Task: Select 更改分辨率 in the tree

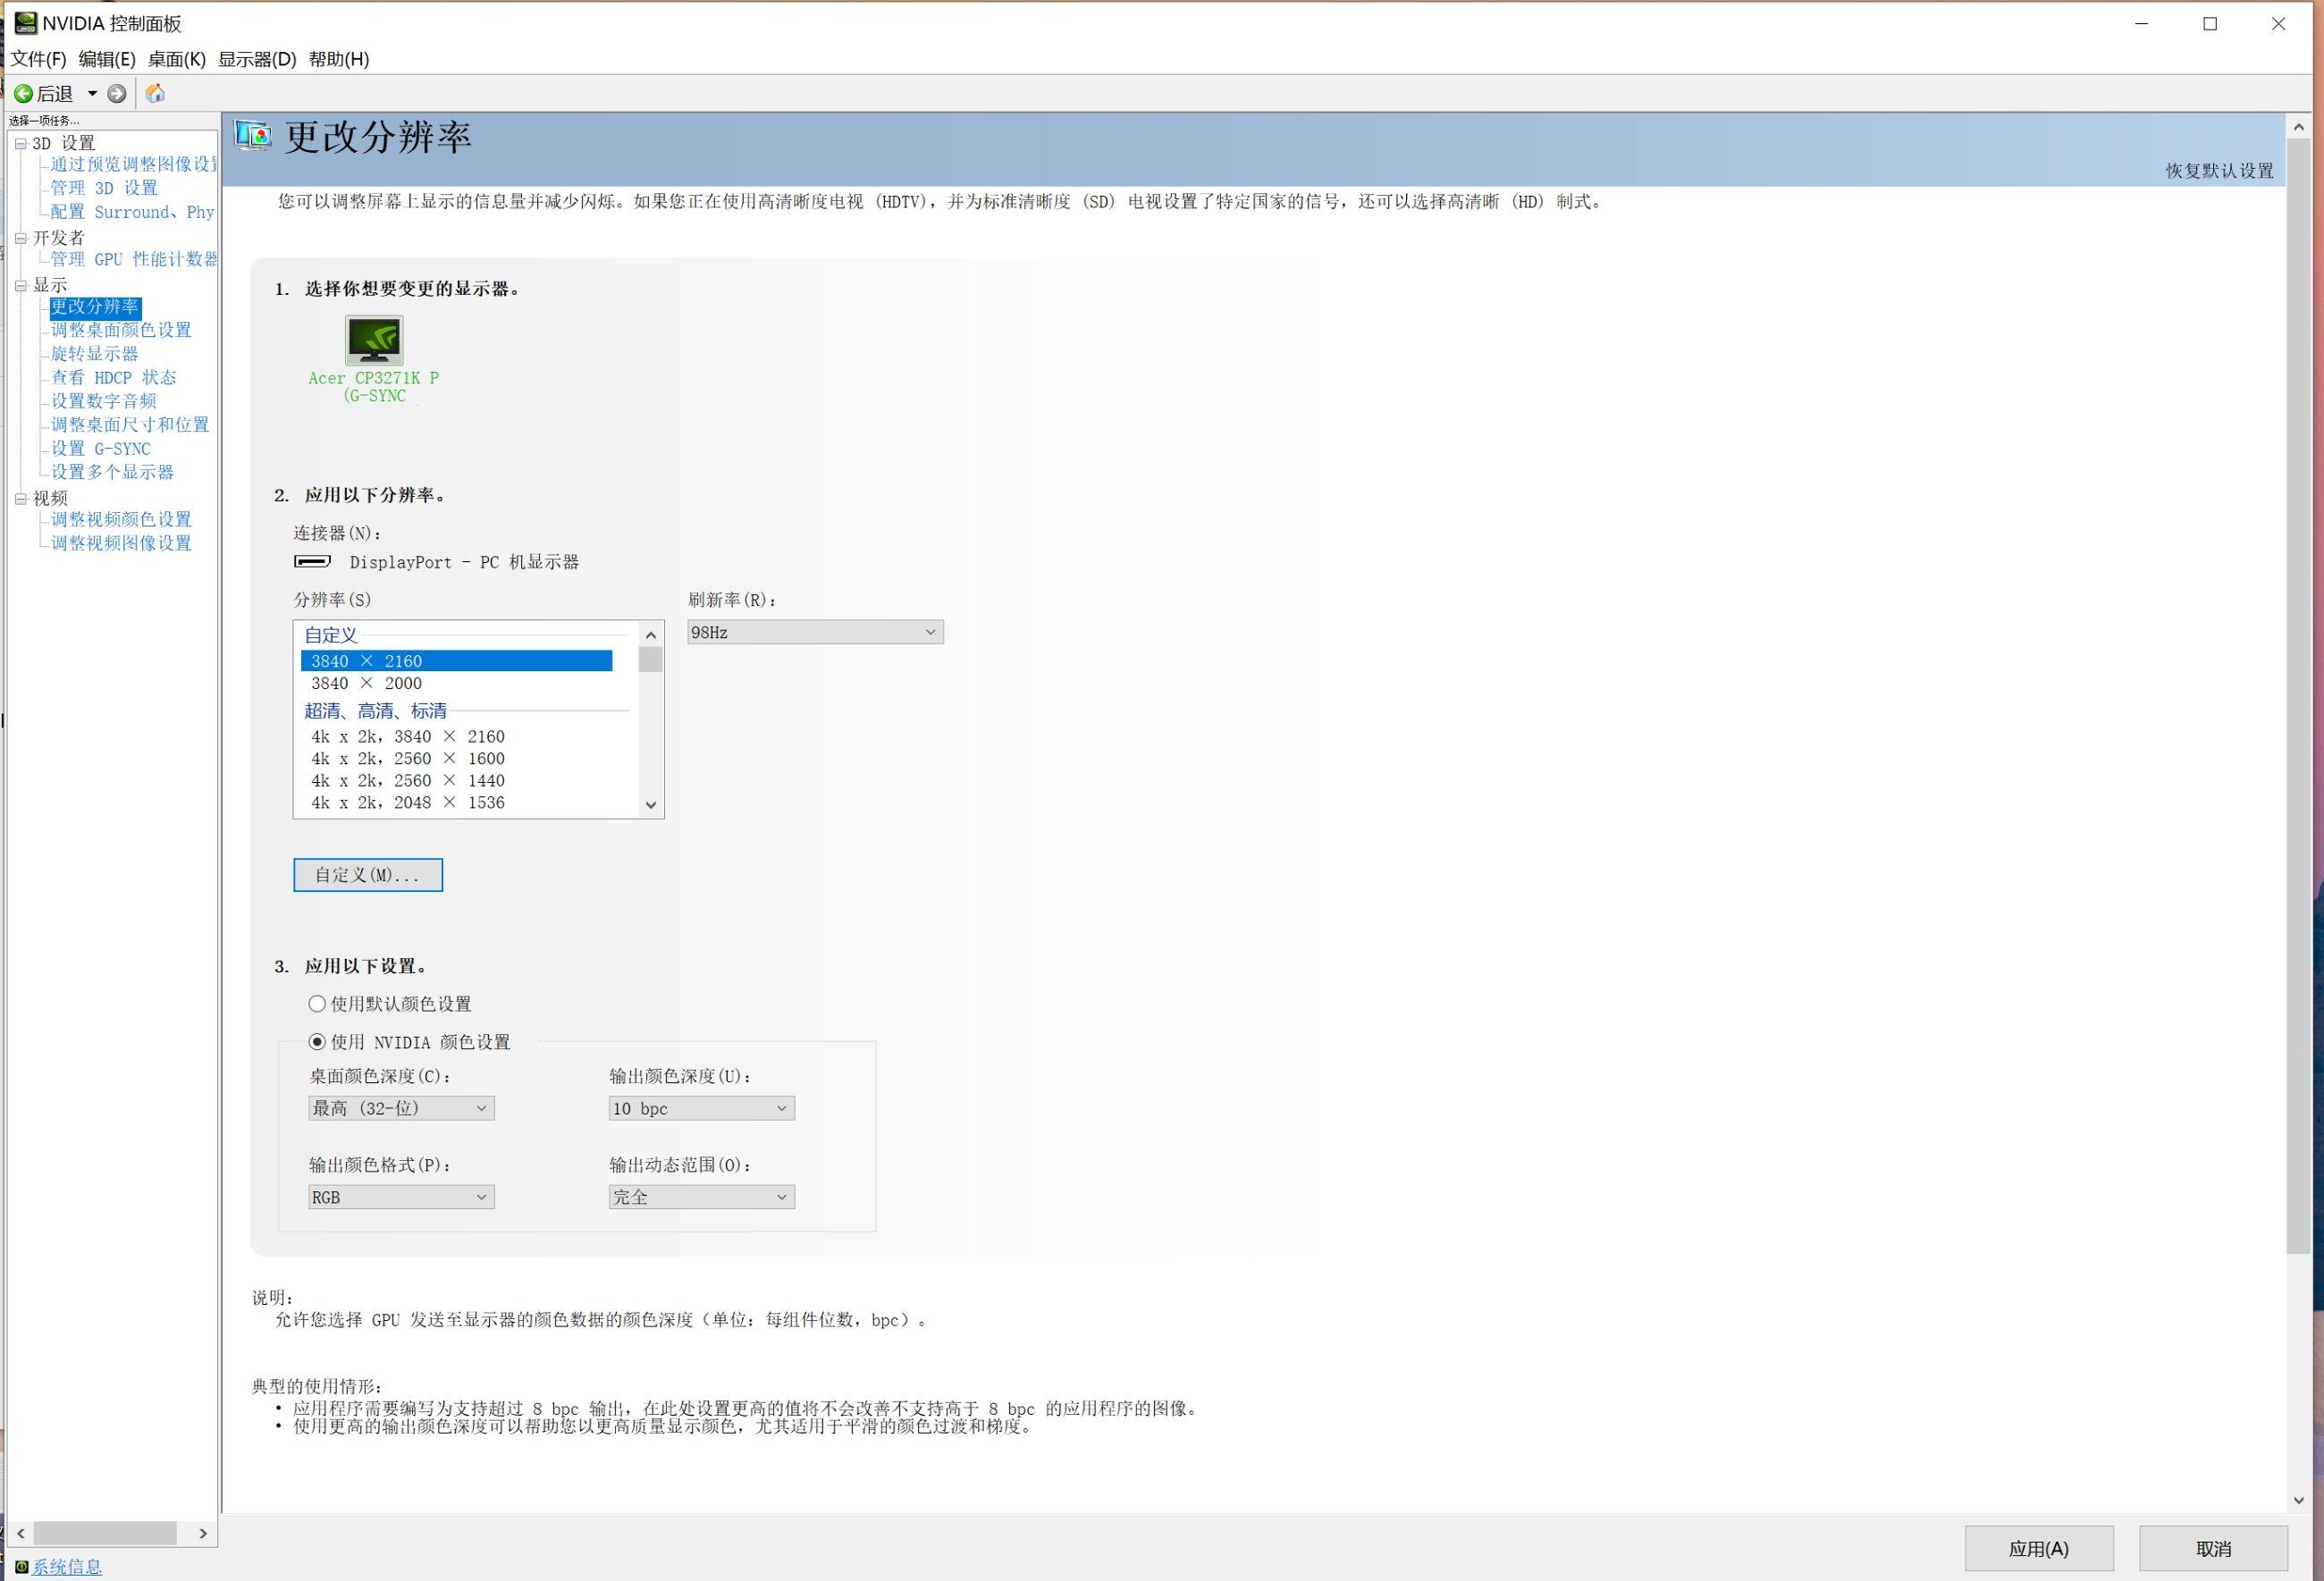Action: pyautogui.click(x=95, y=307)
